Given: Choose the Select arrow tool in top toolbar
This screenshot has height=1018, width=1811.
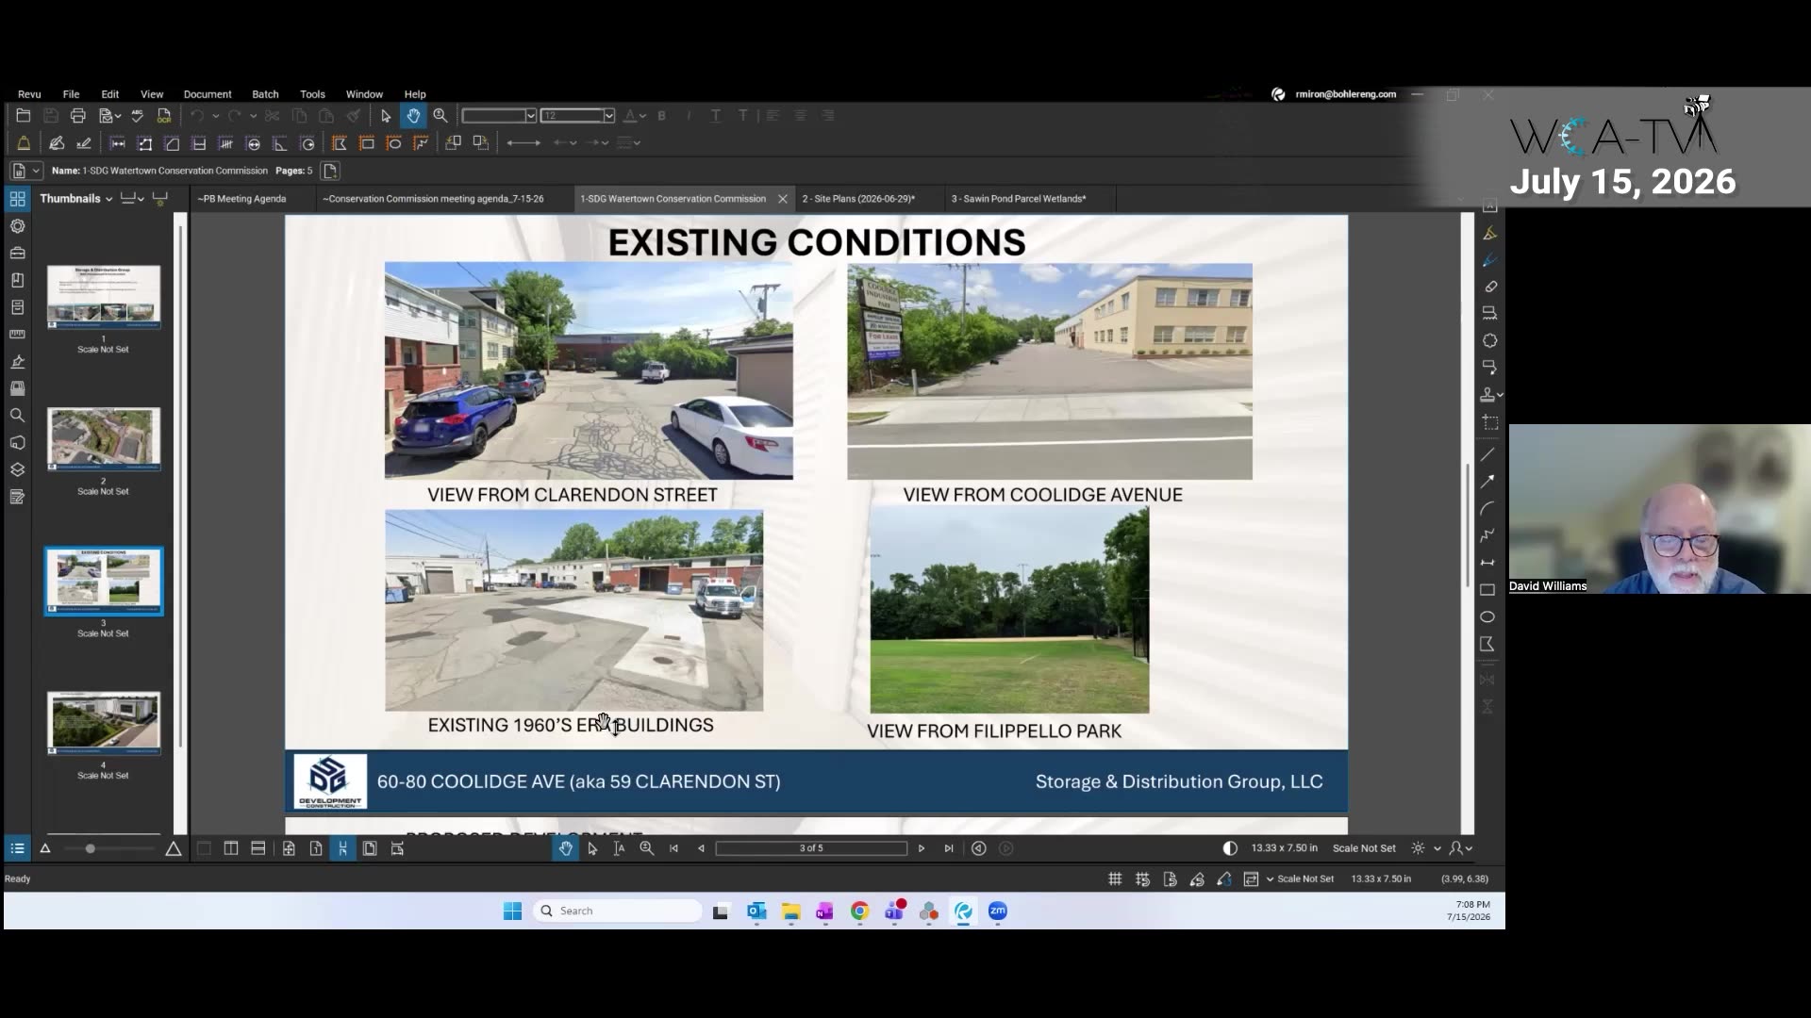Looking at the screenshot, I should tap(386, 116).
